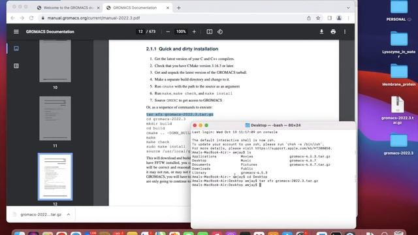
Task: Click the address bar URL
Action: [x=93, y=18]
